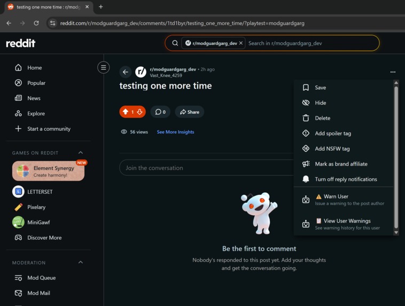Click the menu scrollbar up arrow

click(396, 83)
